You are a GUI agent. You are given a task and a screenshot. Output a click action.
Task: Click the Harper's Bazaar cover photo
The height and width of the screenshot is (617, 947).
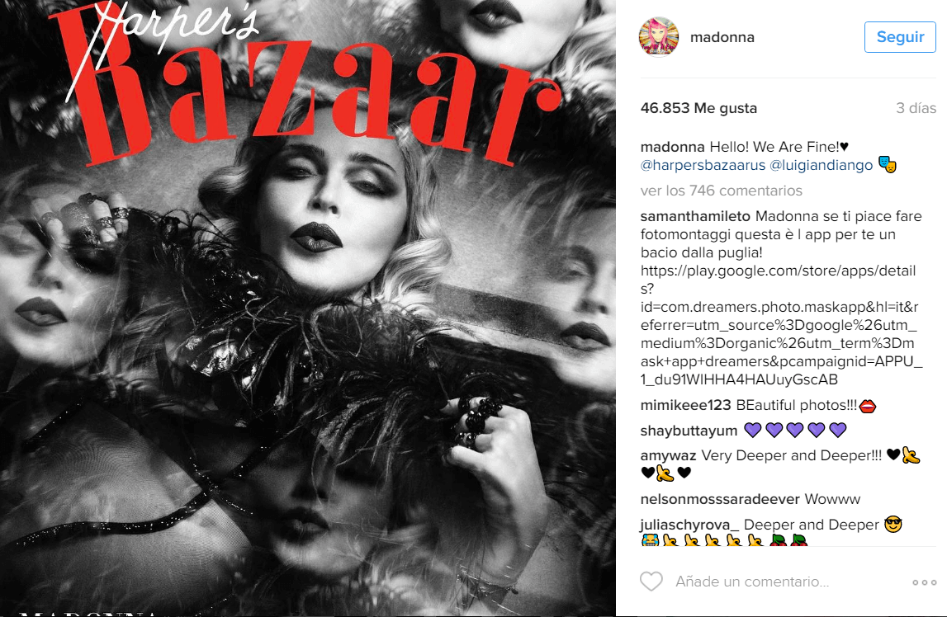[x=308, y=308]
